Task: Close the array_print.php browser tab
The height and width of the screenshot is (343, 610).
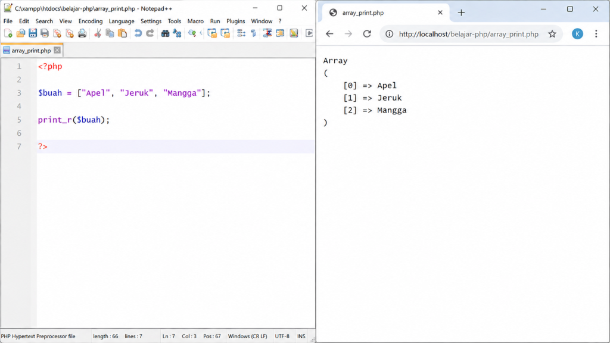Action: (x=440, y=13)
